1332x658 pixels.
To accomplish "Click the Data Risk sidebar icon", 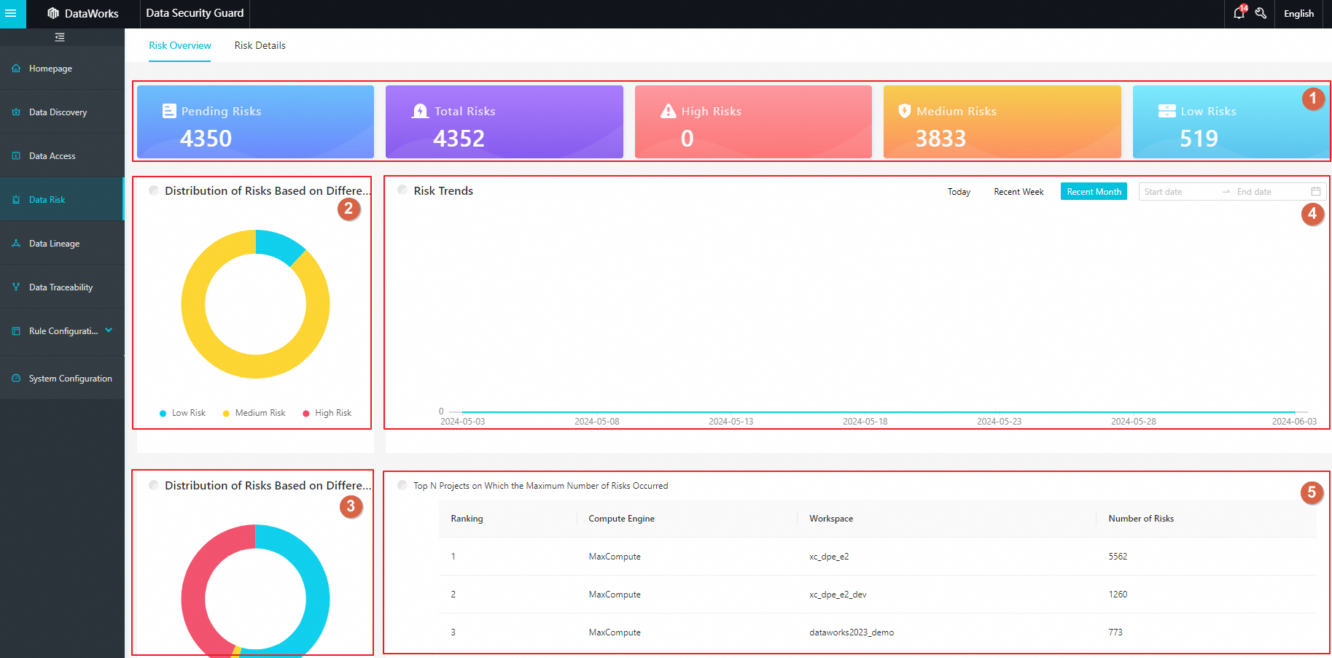I will pos(16,200).
